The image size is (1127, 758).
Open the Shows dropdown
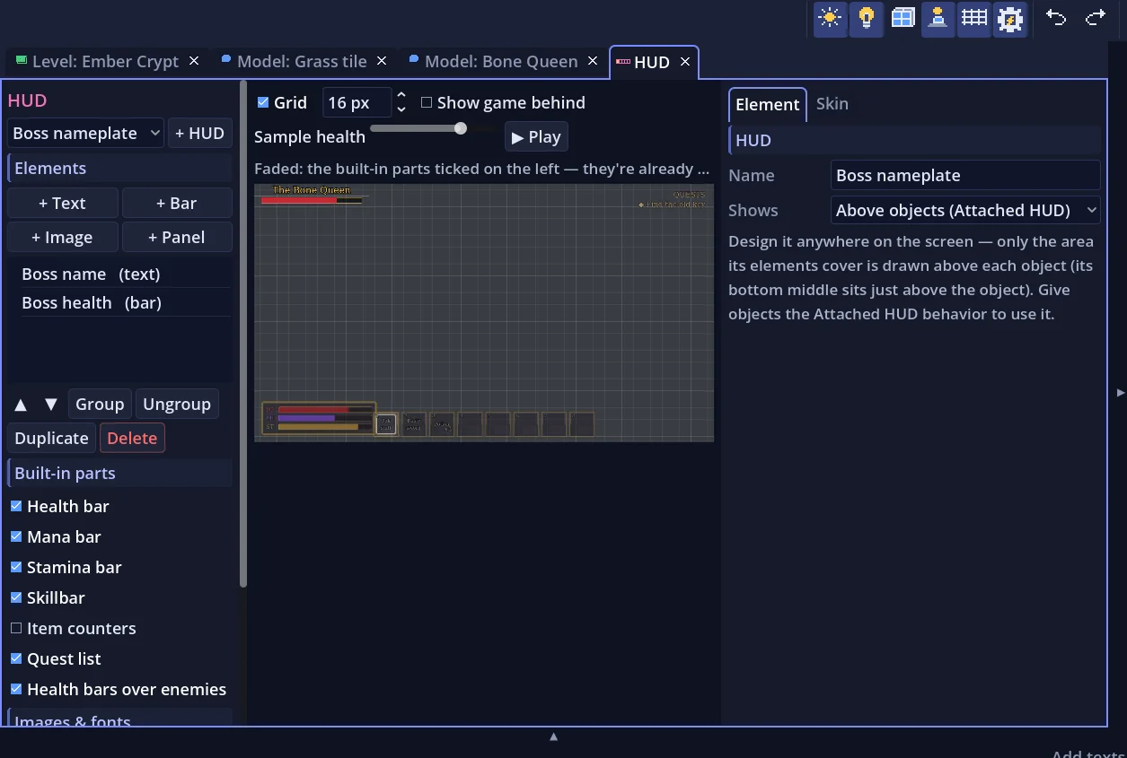tap(965, 211)
